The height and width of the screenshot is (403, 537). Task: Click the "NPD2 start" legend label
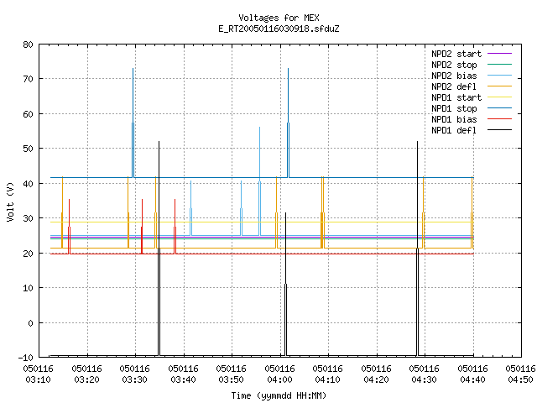coord(456,54)
